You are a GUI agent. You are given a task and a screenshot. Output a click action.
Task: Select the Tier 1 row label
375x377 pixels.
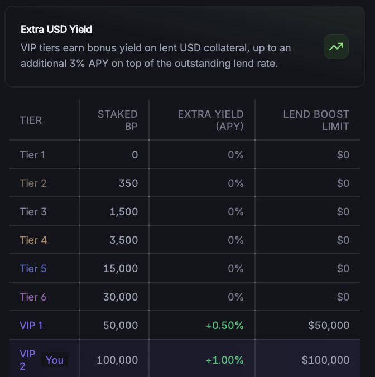coord(32,154)
